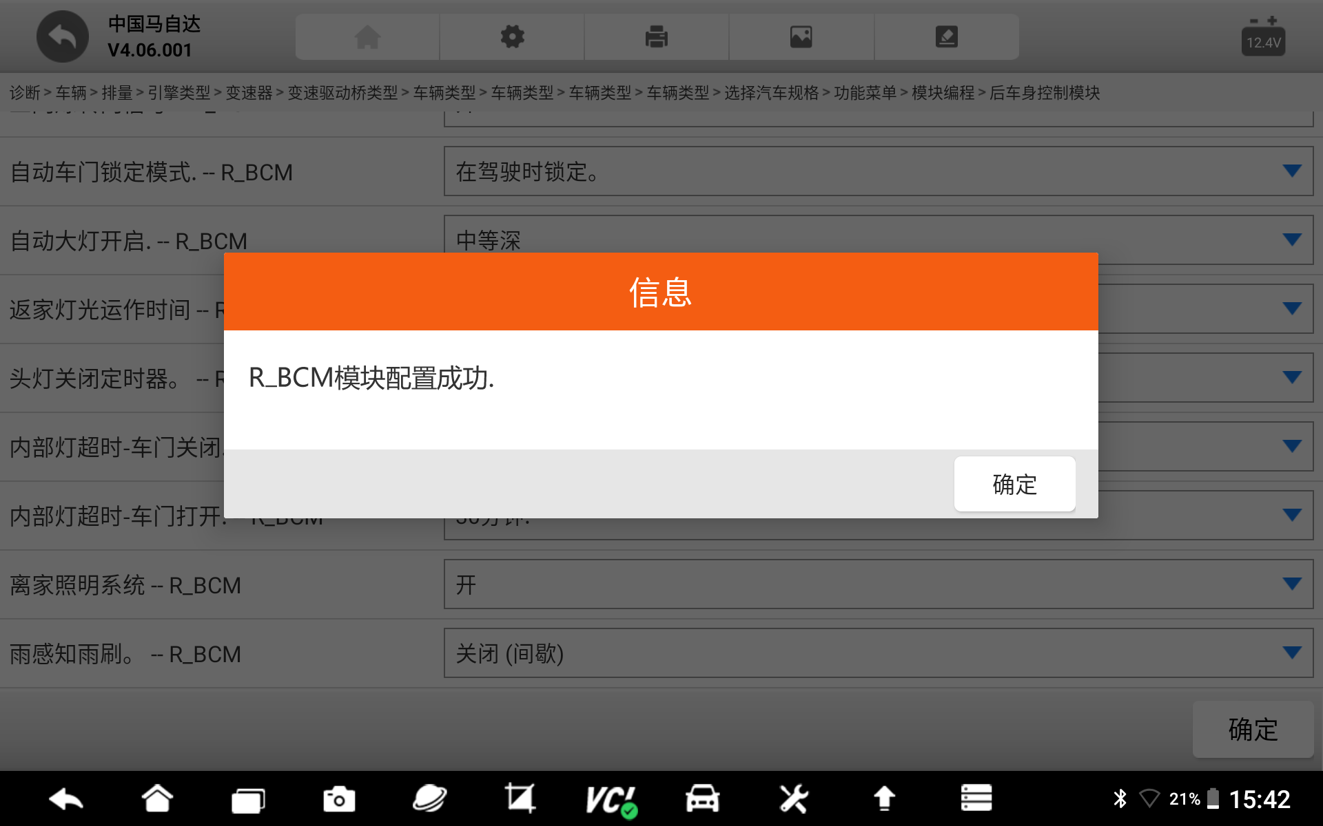Select 模块编程 in breadcrumb path
This screenshot has height=826, width=1323.
pos(942,93)
